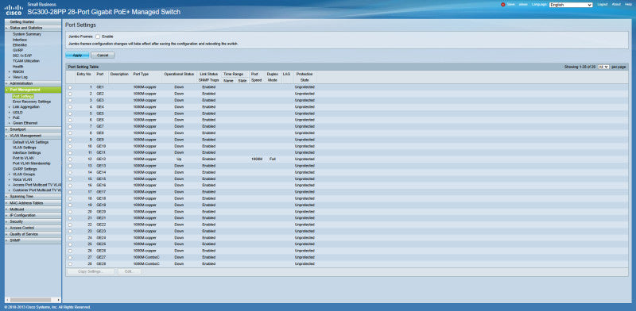Click the Apply button
Screen dimensions: 636x311
point(77,55)
